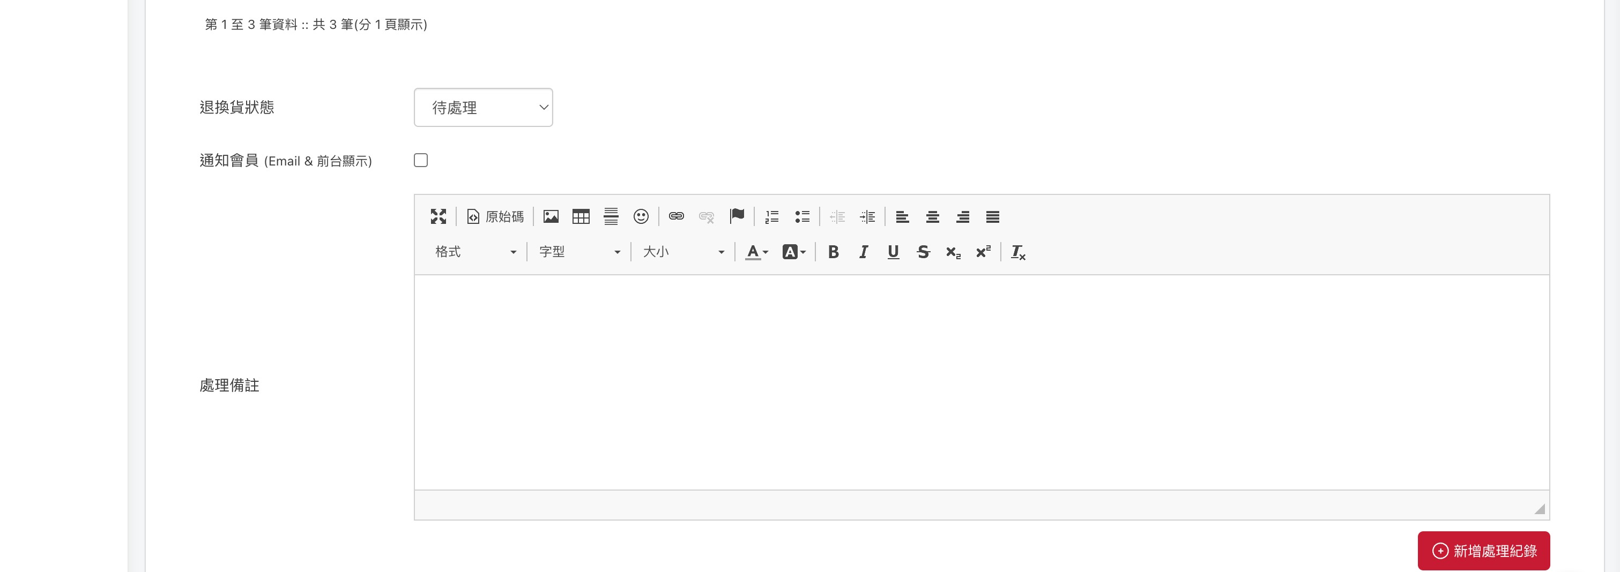Open the 格式 format dropdown
Viewport: 1620px width, 572px height.
[475, 252]
